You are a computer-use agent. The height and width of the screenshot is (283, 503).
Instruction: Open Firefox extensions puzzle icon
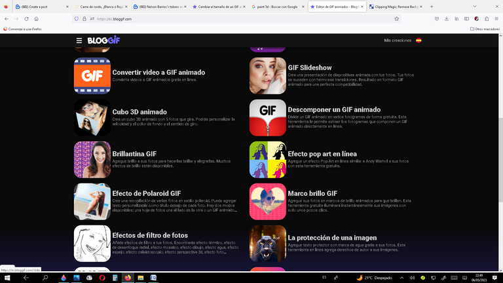pyautogui.click(x=487, y=19)
